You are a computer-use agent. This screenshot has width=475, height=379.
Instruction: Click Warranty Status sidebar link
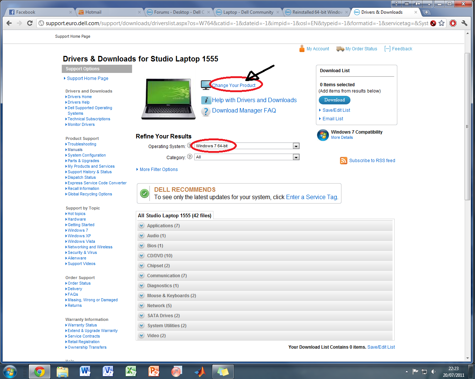pos(82,325)
